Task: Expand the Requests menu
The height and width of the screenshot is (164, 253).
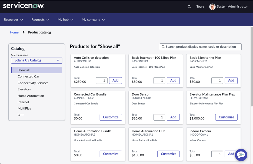Action: tap(40, 19)
